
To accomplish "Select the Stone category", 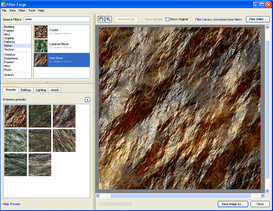I will 17,46.
